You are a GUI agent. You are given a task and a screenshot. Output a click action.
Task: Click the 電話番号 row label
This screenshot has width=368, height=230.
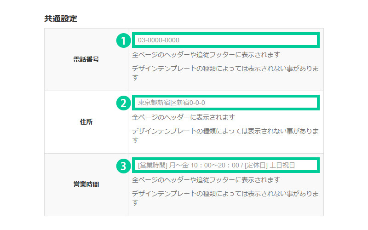click(86, 59)
